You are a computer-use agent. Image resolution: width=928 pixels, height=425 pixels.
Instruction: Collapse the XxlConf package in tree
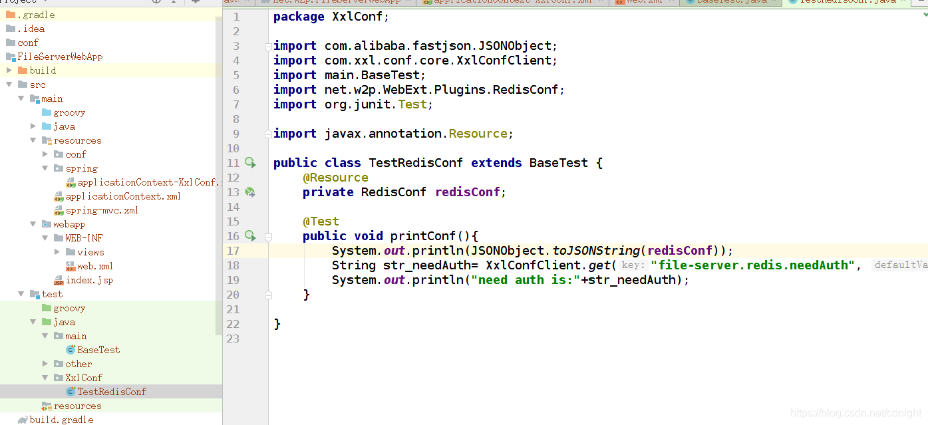pos(45,378)
